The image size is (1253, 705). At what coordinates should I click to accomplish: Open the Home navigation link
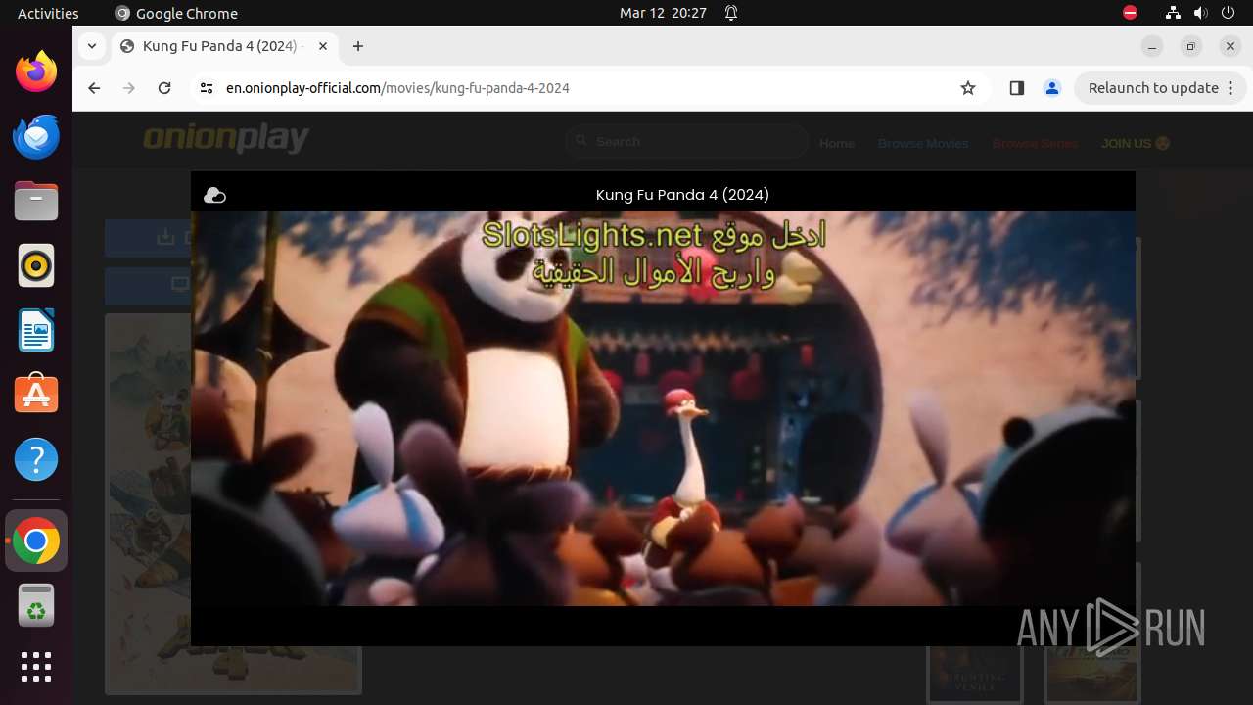(837, 143)
